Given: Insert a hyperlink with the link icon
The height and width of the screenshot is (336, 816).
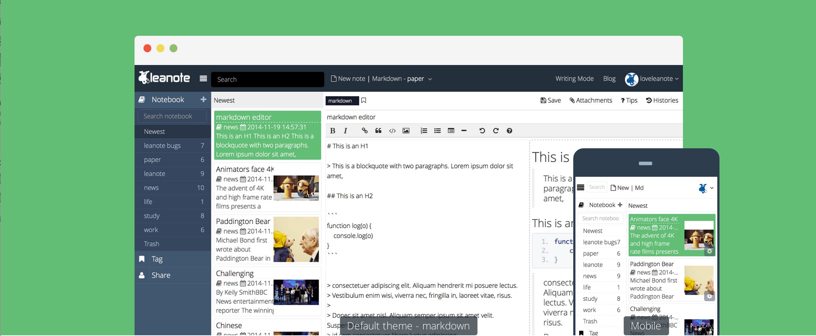Looking at the screenshot, I should click(364, 131).
